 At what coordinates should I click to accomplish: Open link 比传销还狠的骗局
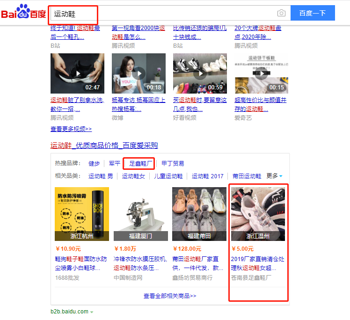[200, 32]
